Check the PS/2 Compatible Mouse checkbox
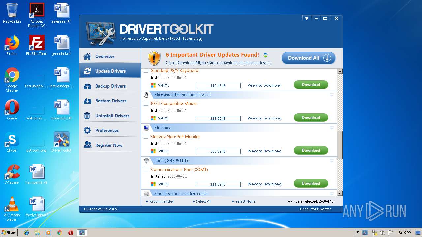The width and height of the screenshot is (422, 237). (146, 103)
